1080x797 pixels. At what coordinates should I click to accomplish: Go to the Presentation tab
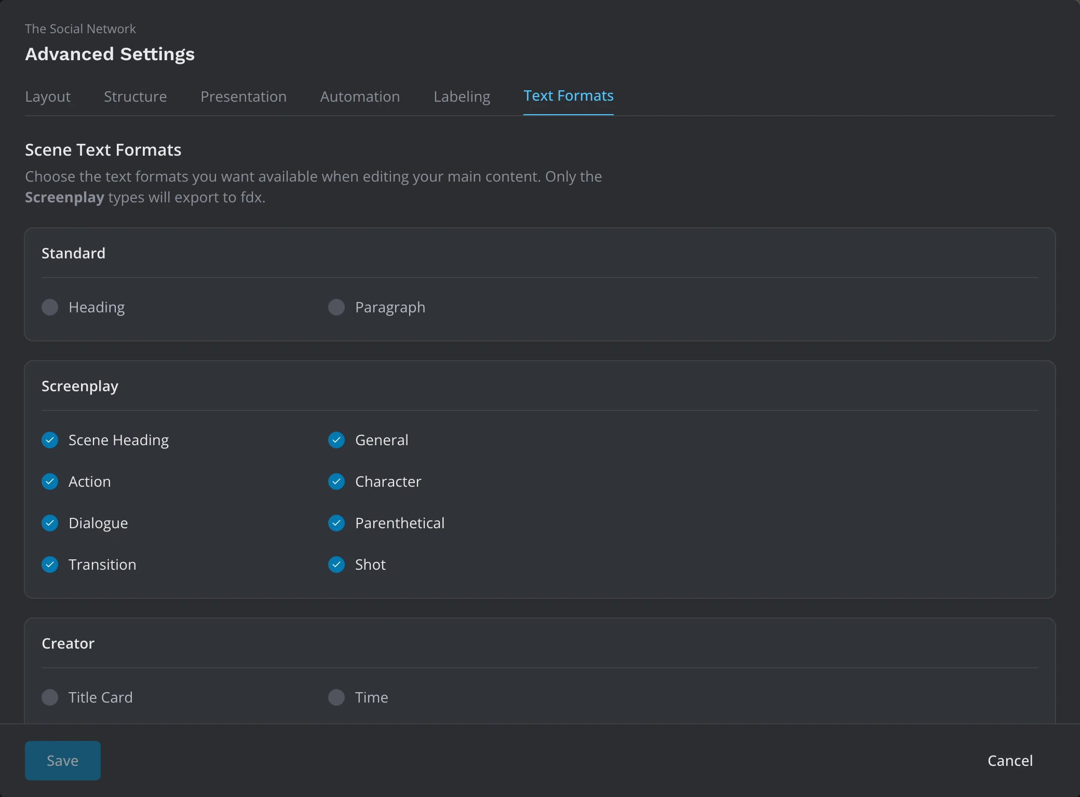pyautogui.click(x=244, y=97)
